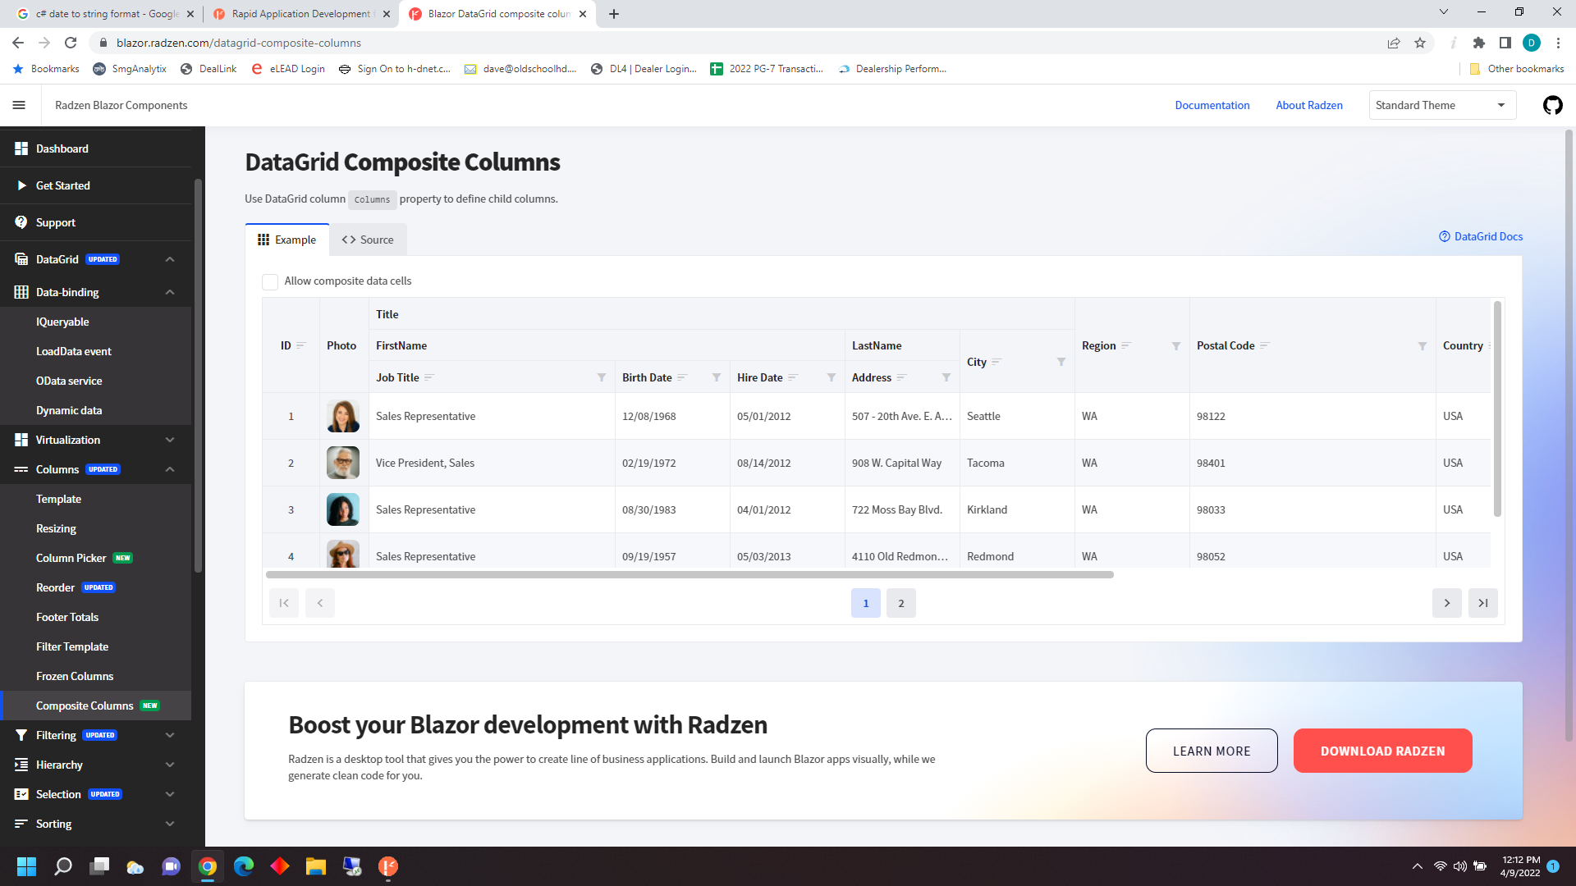
Task: Jump to the first grid page
Action: (284, 603)
